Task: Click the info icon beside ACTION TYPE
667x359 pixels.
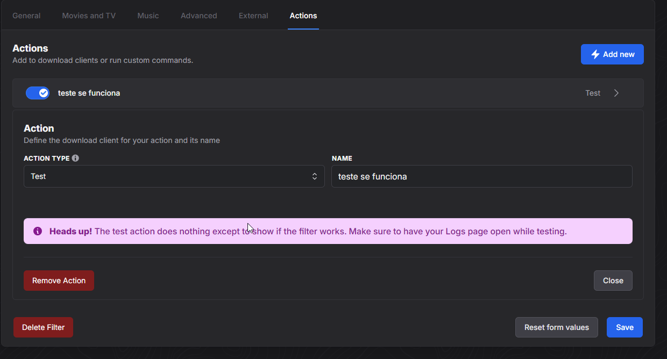Action: click(x=75, y=159)
